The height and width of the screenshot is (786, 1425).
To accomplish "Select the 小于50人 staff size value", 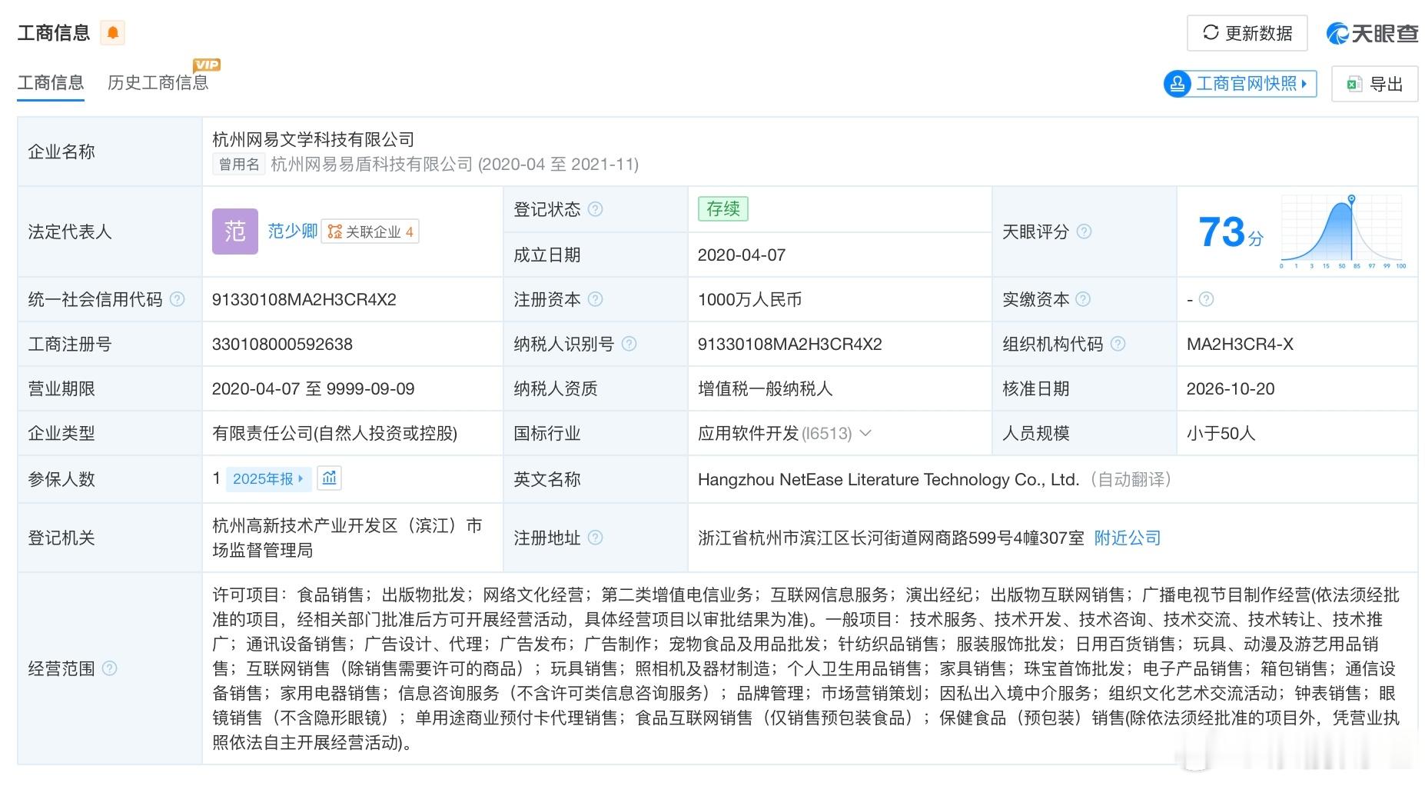I will (1221, 433).
